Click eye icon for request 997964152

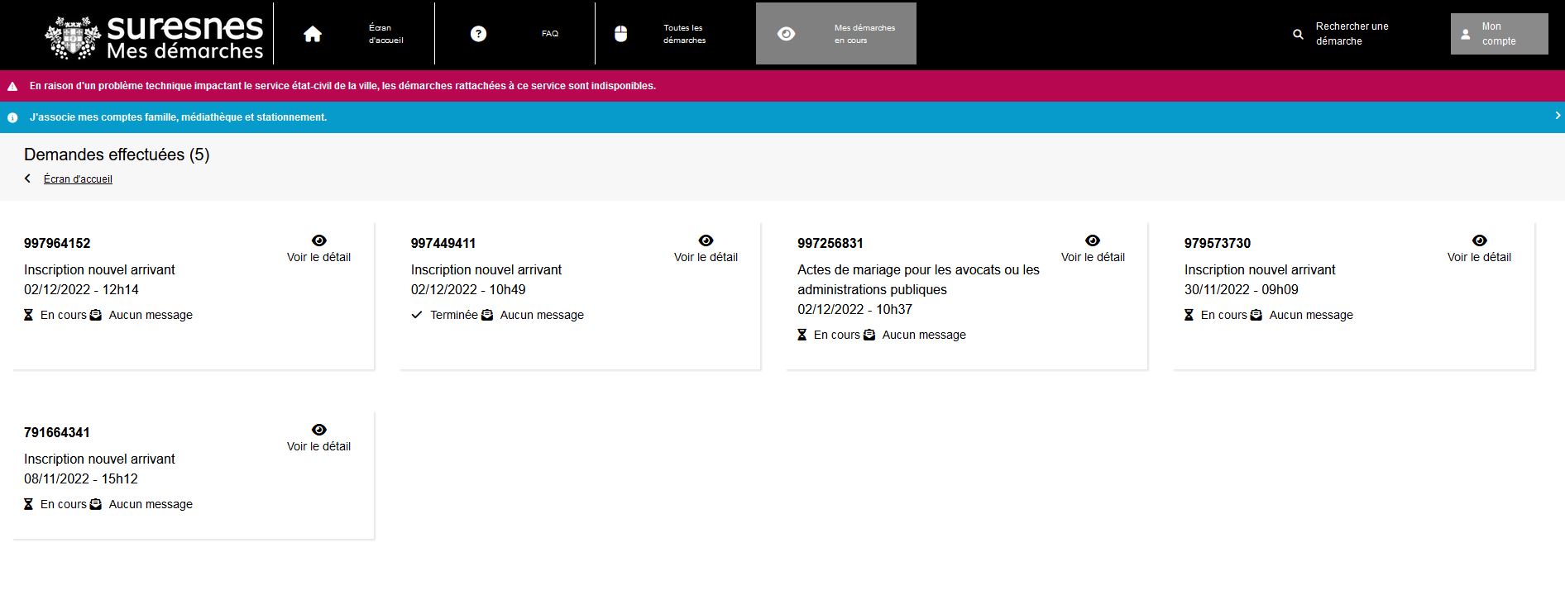319,240
